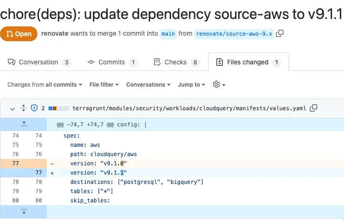Click the diffstat colored blocks indicator
The image size is (344, 220).
[x=59, y=108]
